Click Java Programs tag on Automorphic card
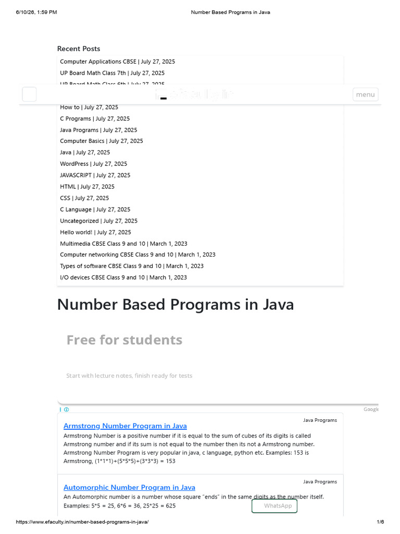The width and height of the screenshot is (400, 534). point(320,481)
